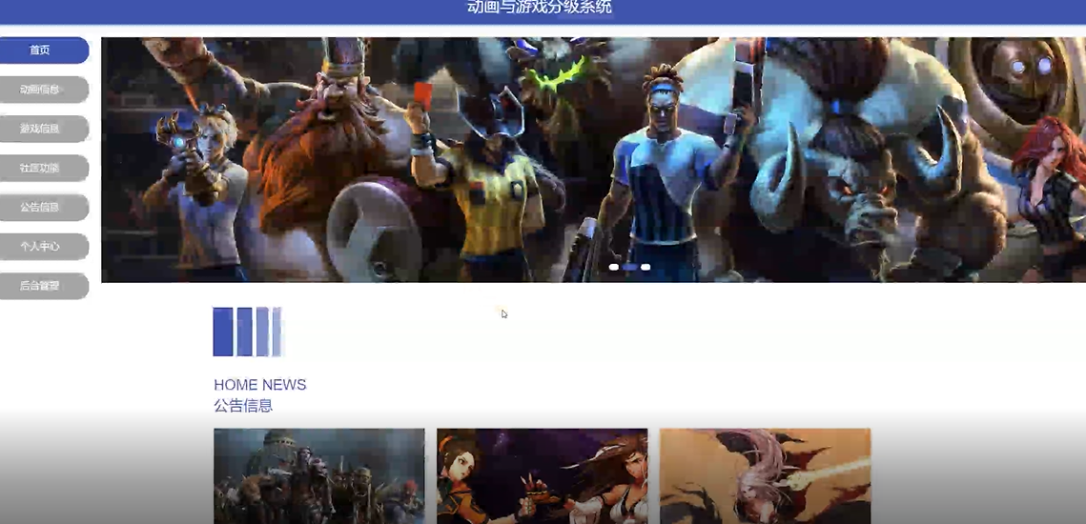Click the 公告信息 section heading under HOME NEWS
The width and height of the screenshot is (1086, 524).
point(243,406)
